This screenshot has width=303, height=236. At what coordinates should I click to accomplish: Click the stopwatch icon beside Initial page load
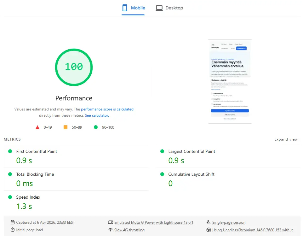(13, 230)
